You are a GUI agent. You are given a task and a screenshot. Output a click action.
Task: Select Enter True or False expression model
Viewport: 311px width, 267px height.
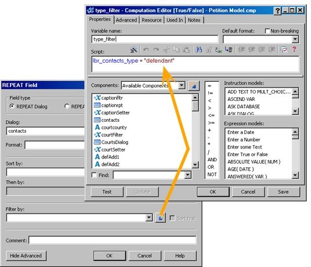(248, 154)
